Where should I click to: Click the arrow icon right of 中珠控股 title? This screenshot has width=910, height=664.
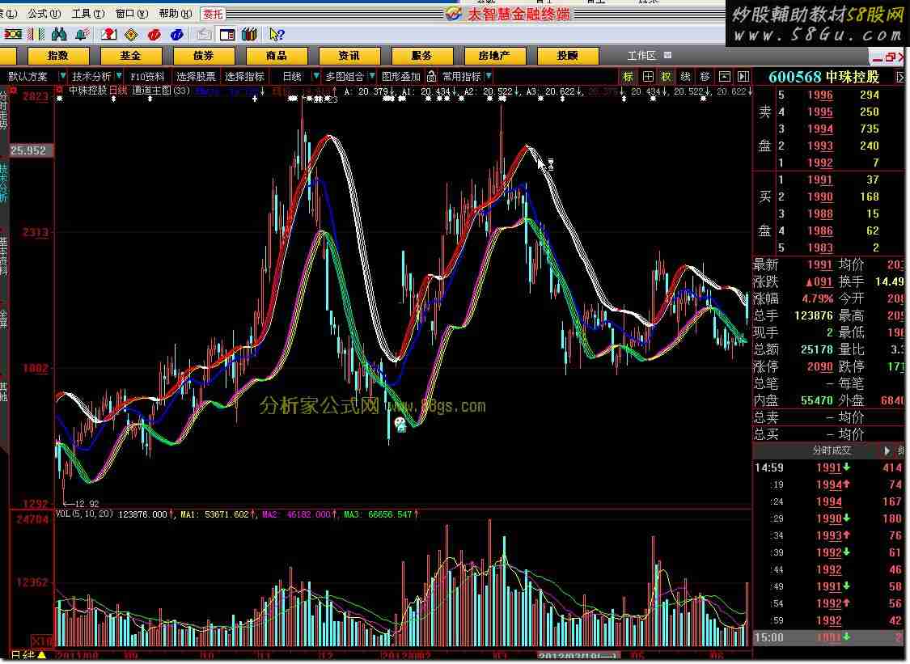900,77
